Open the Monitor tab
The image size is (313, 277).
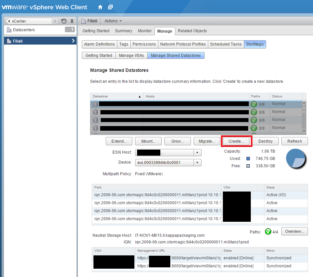click(145, 31)
